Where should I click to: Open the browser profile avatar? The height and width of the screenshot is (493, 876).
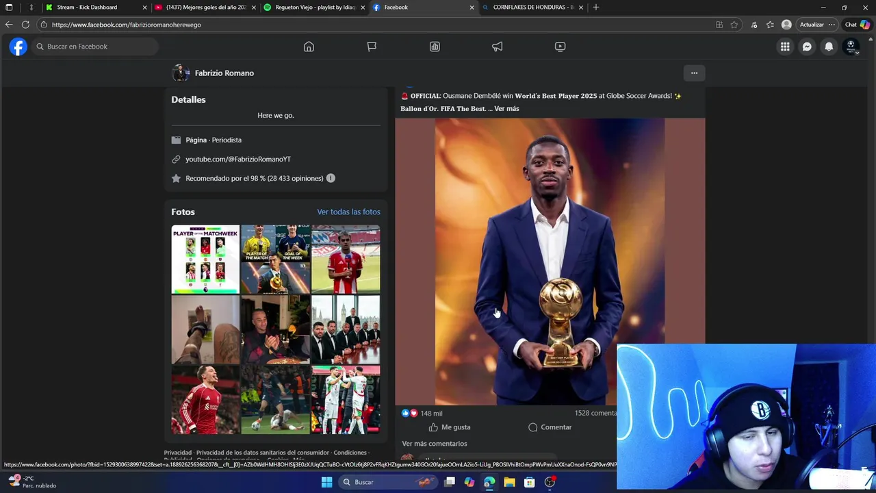pyautogui.click(x=786, y=25)
